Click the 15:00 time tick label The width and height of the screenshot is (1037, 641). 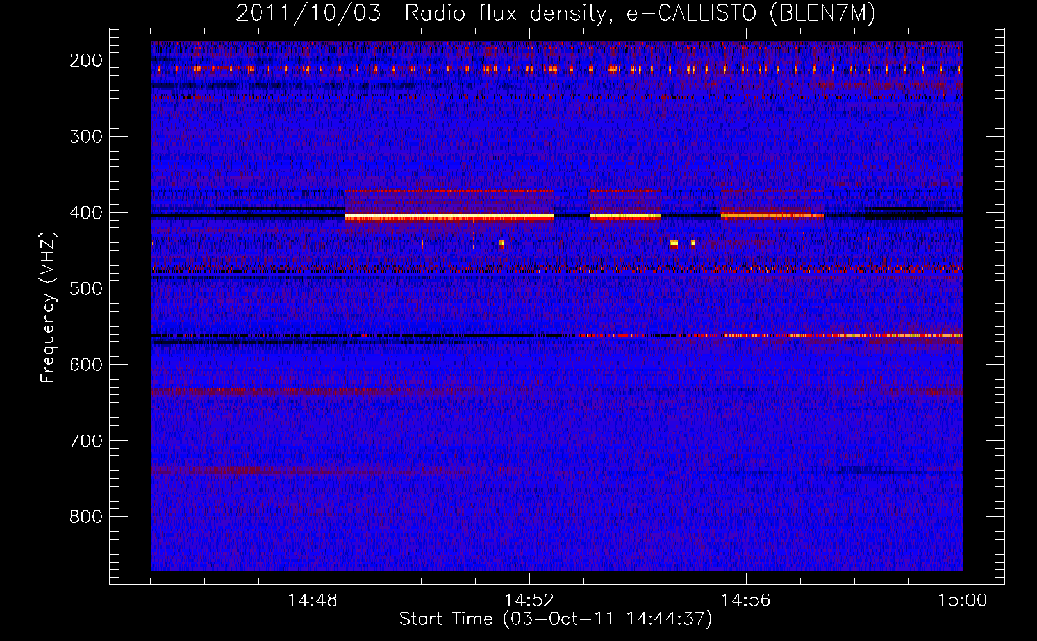pyautogui.click(x=963, y=601)
